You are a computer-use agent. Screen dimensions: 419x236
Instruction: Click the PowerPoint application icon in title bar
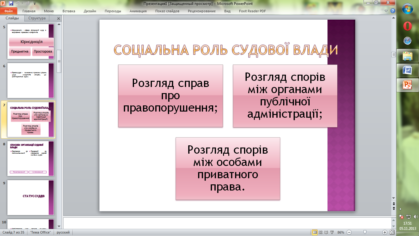click(x=3, y=3)
